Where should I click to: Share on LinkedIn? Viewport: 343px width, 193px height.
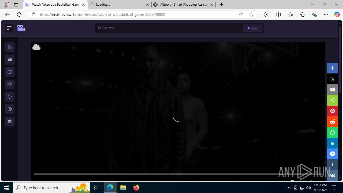333,143
